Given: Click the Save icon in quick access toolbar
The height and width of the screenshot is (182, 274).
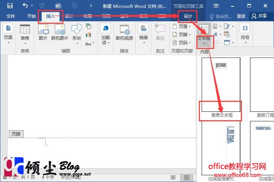Looking at the screenshot, I should click(10, 6).
